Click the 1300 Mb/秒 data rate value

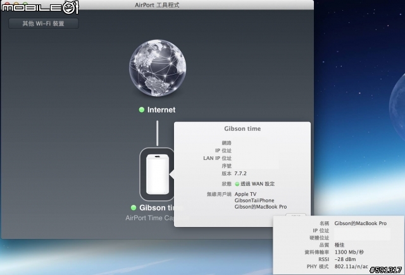(x=349, y=252)
